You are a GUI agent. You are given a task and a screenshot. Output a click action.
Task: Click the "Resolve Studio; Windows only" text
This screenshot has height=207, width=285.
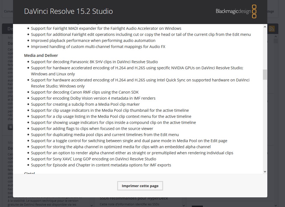(58, 86)
